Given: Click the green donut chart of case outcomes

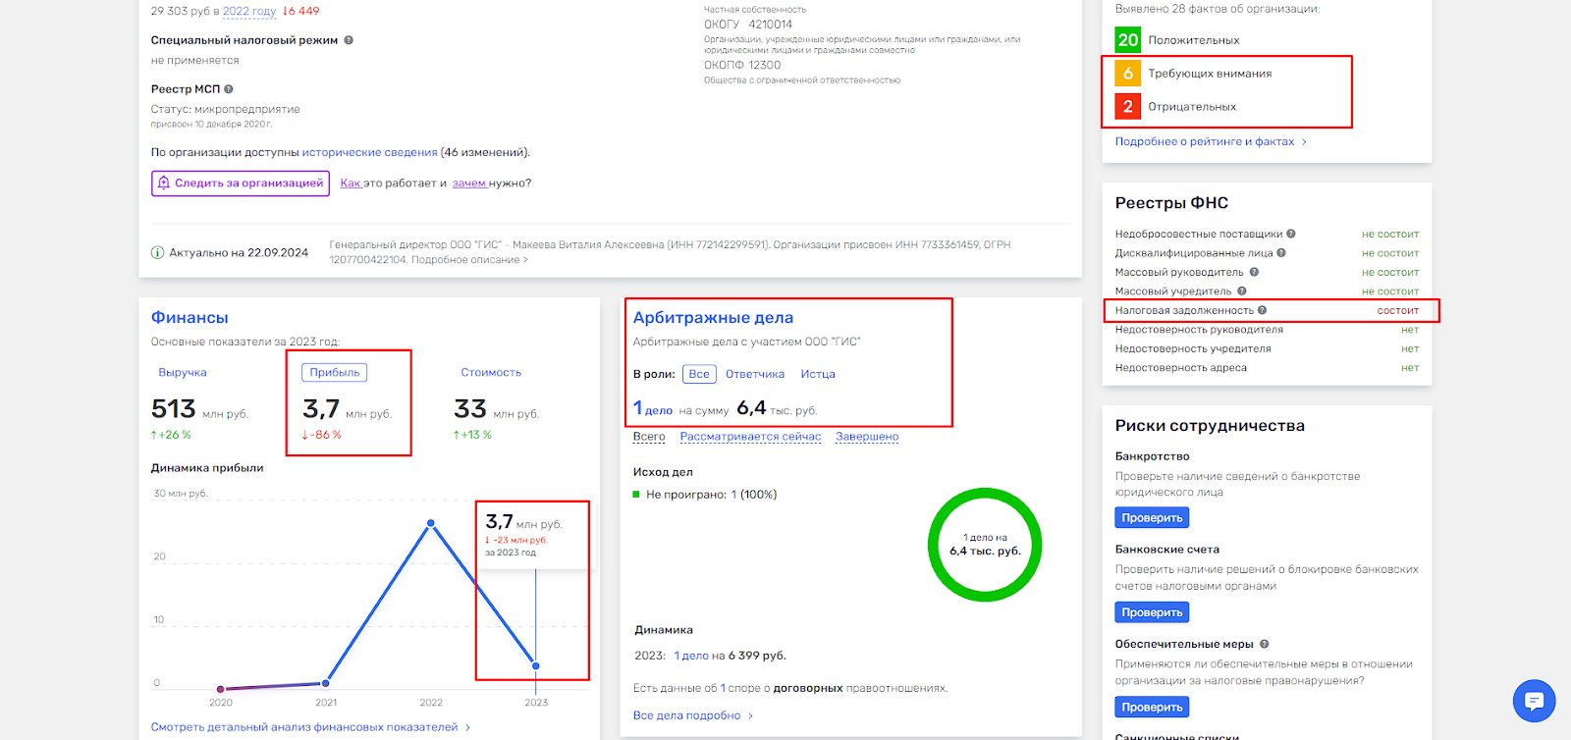Looking at the screenshot, I should tap(985, 545).
